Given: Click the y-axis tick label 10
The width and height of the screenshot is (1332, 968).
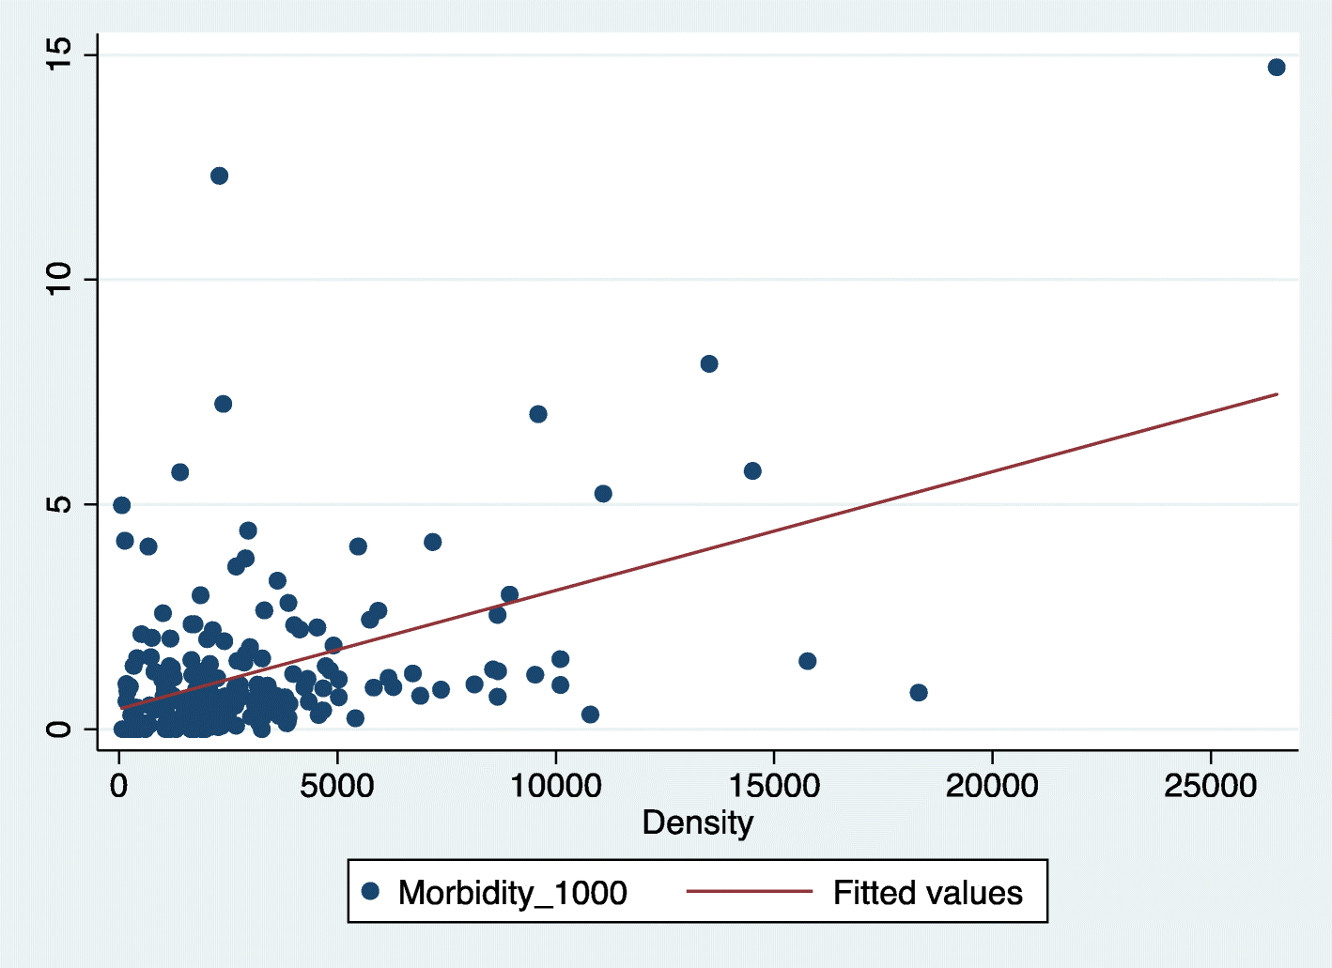Looking at the screenshot, I should [x=58, y=279].
